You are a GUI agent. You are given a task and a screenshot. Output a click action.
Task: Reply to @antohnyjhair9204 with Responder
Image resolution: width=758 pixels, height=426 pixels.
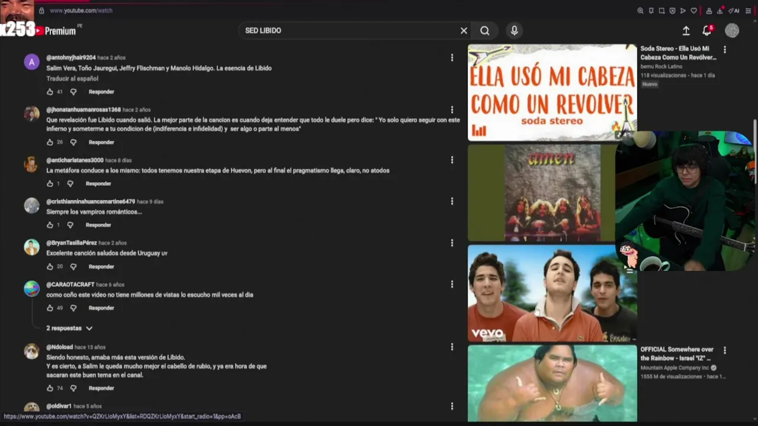pos(101,92)
